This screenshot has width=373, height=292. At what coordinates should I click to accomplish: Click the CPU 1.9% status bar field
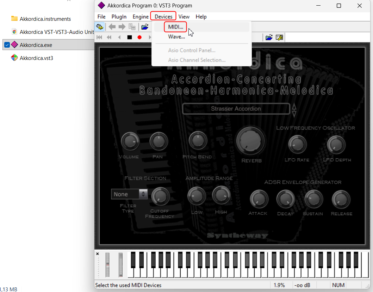click(x=279, y=285)
